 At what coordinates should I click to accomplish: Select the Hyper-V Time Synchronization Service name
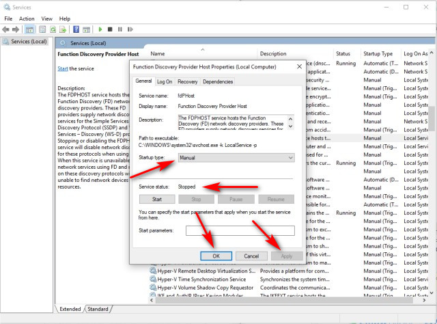pyautogui.click(x=201, y=279)
